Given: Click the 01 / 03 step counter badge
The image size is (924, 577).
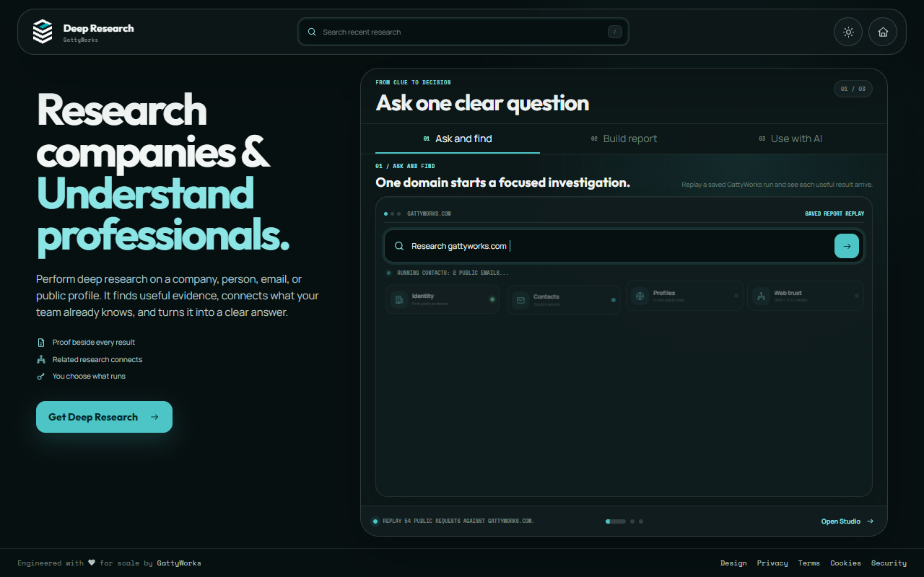Looking at the screenshot, I should point(853,89).
